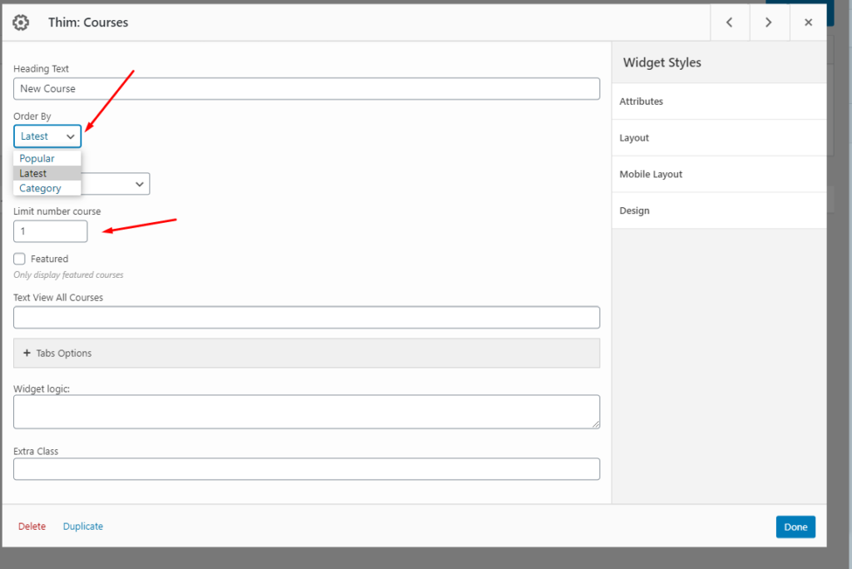
Task: Expand Mobile Layout styles section
Action: click(x=719, y=174)
